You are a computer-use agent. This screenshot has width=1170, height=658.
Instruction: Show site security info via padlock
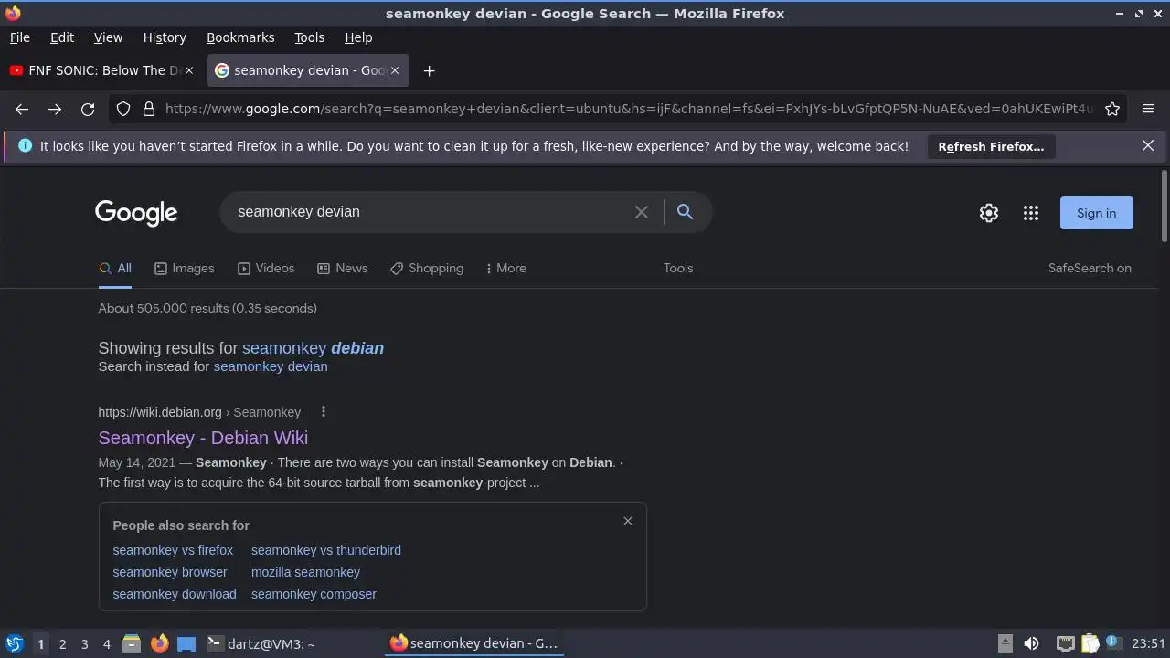tap(149, 109)
